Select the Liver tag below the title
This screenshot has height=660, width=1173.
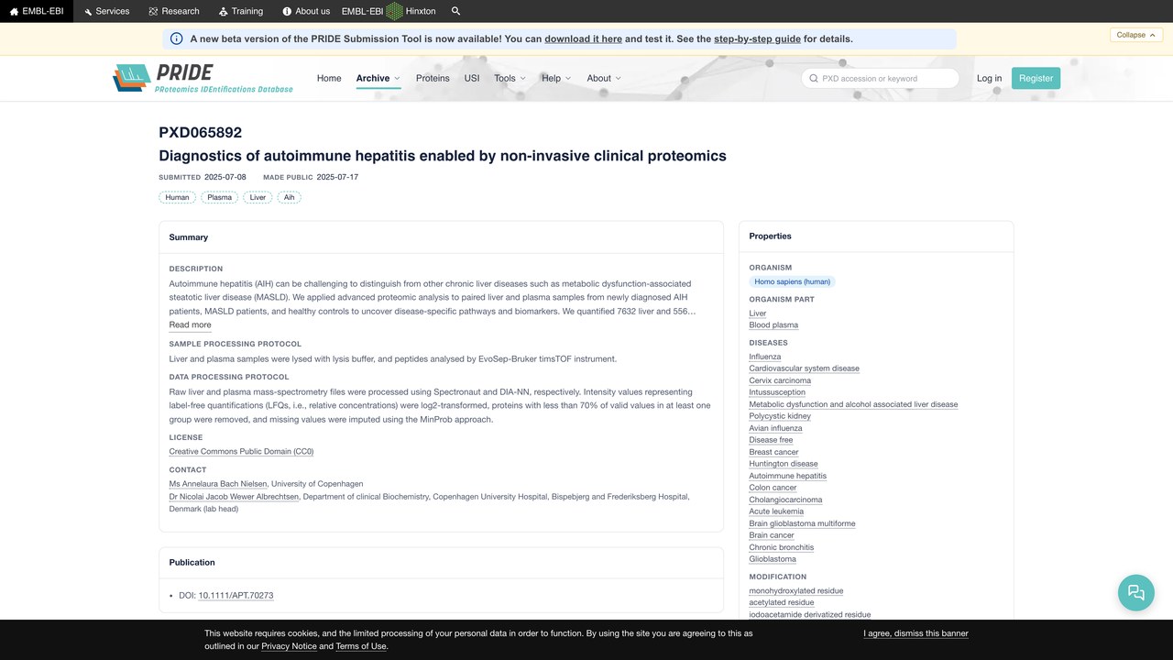coord(258,197)
